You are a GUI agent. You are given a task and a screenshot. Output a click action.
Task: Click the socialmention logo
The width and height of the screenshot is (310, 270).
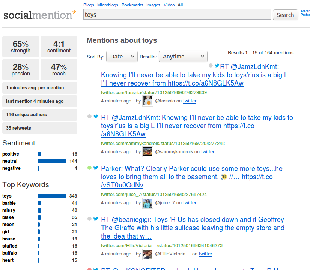(39, 15)
